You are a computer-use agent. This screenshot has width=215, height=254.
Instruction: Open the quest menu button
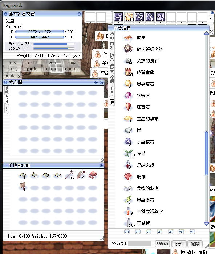(52, 69)
